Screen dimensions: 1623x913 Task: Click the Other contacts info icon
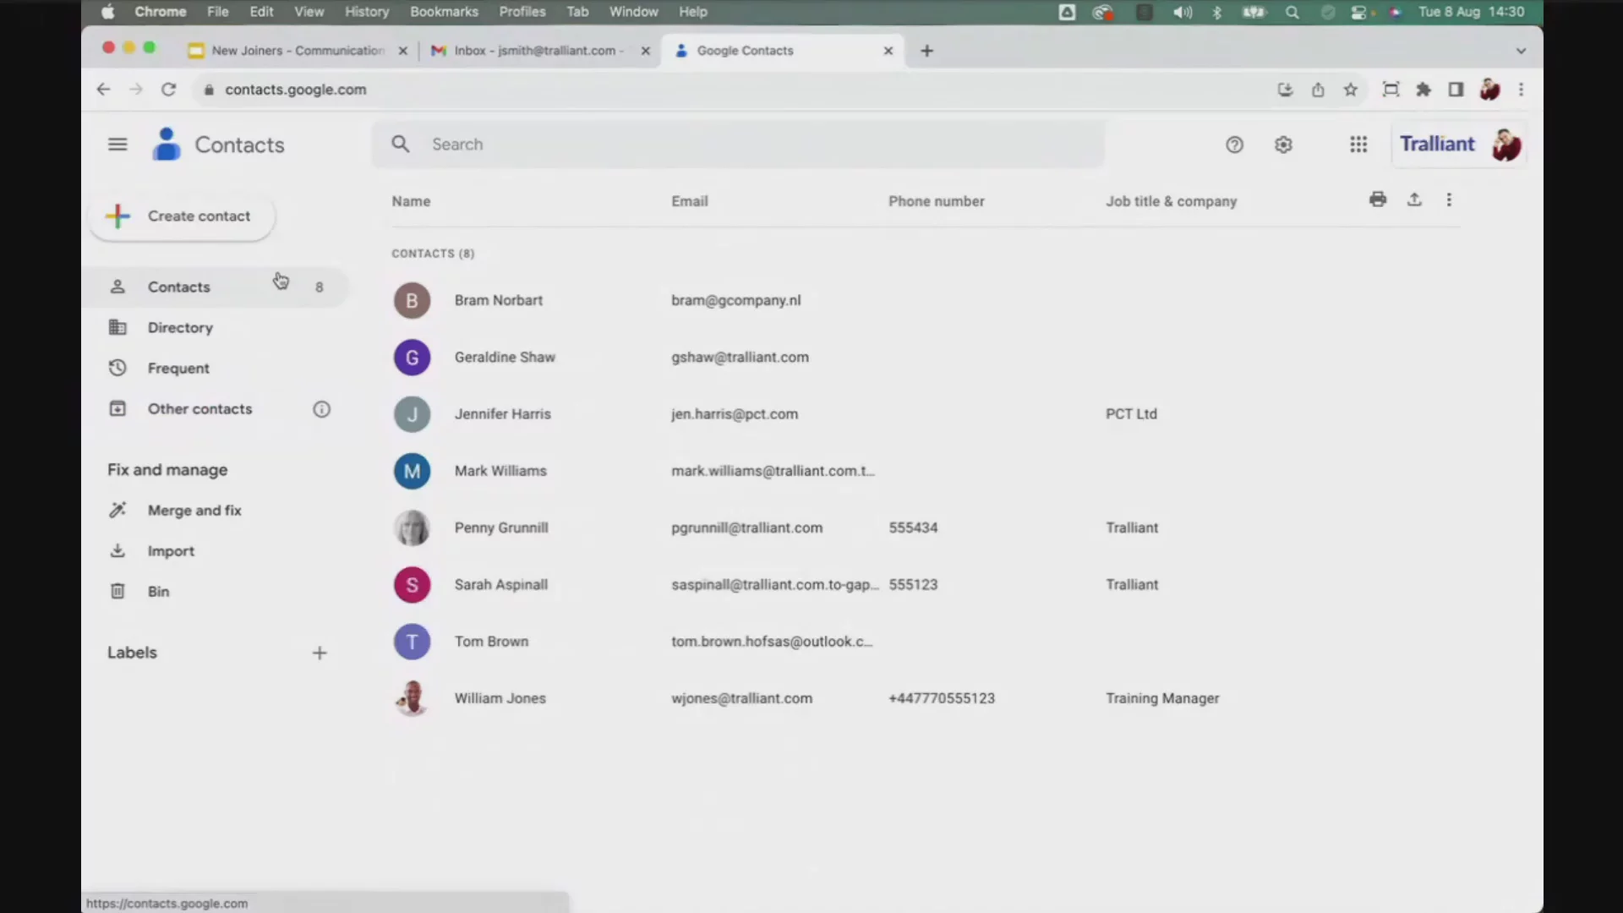[321, 409]
